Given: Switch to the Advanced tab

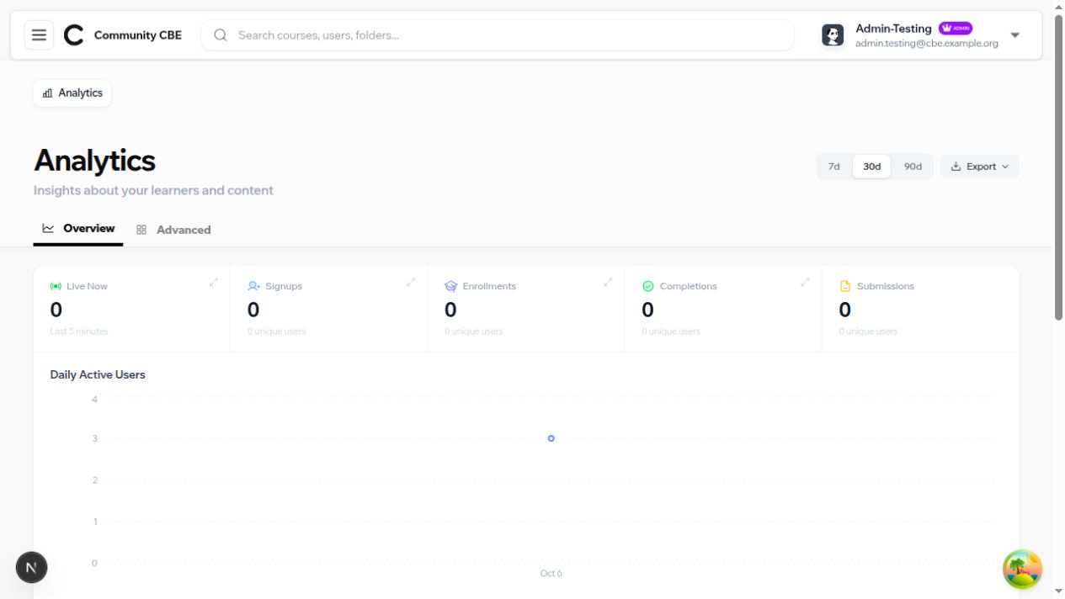Looking at the screenshot, I should (173, 230).
